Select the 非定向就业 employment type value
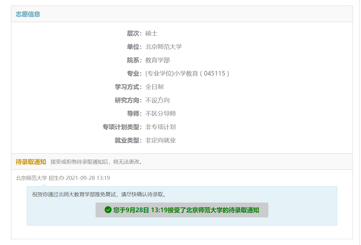This screenshot has height=245, width=361. click(x=161, y=140)
